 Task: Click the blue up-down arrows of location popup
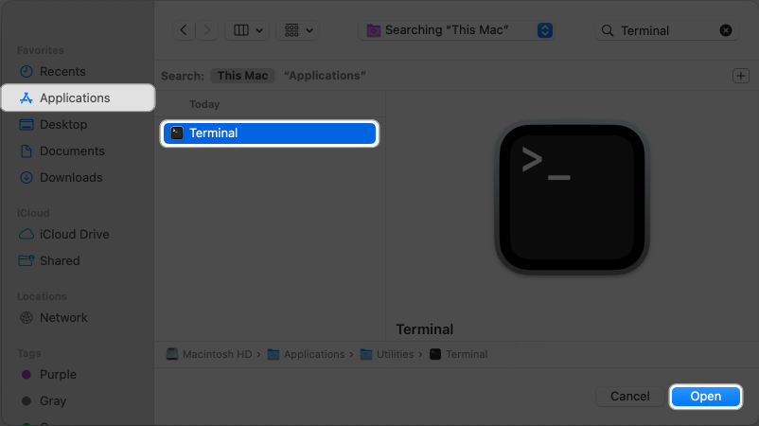point(545,30)
